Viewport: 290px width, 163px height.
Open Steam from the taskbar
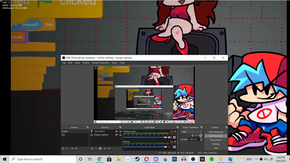[x=137, y=159]
